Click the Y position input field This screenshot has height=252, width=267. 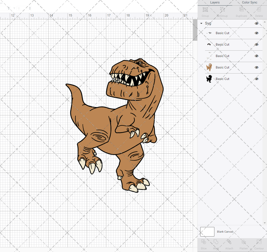click(22, 8)
